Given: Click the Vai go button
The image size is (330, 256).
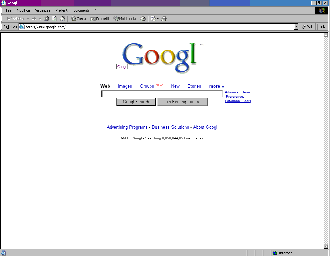Looking at the screenshot, I should tap(307, 27).
